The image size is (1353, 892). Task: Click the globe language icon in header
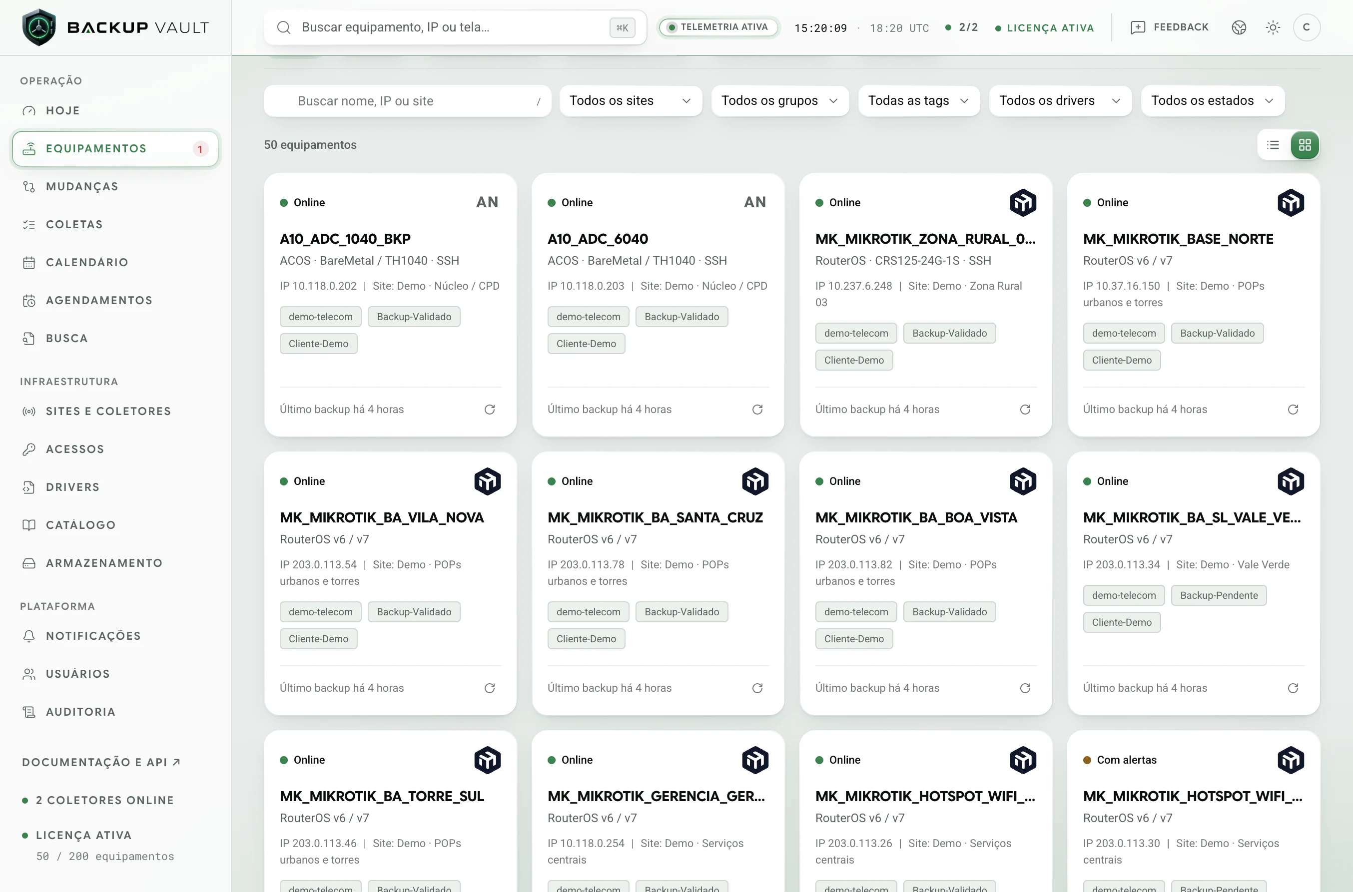click(x=1239, y=27)
